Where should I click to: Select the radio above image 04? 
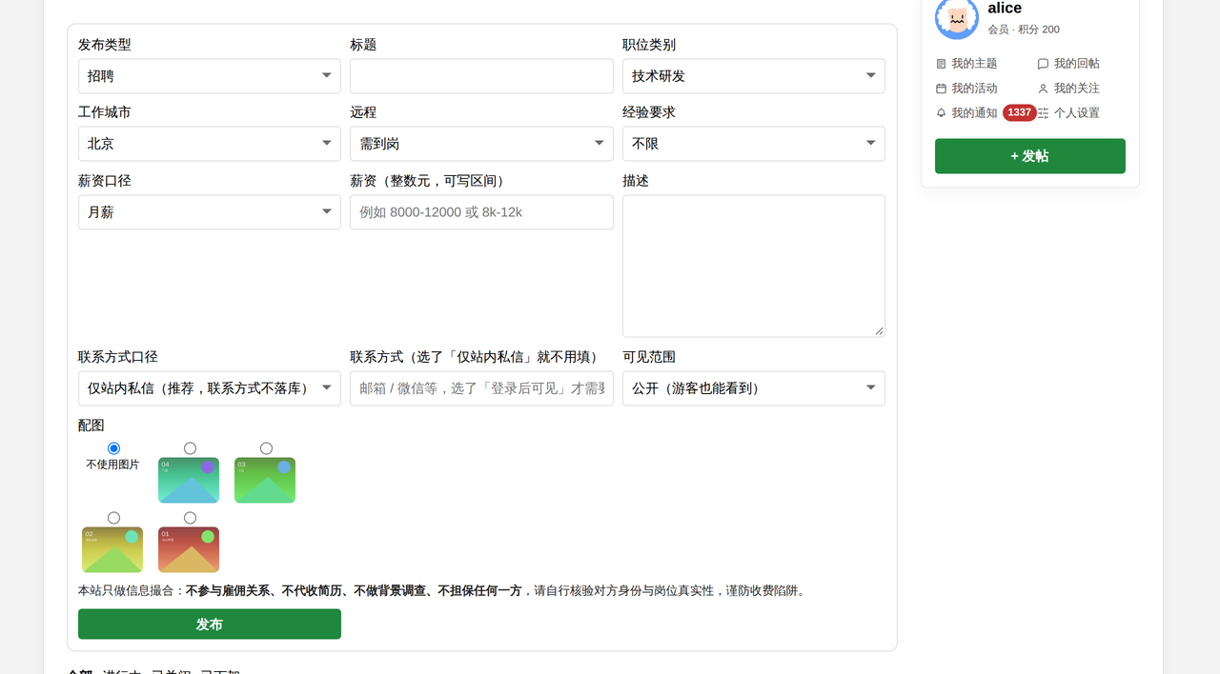coord(190,448)
